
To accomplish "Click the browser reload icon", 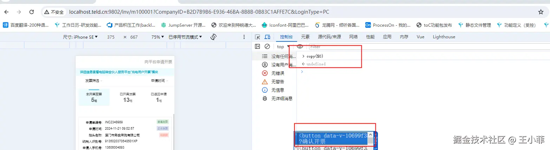I will 32,12.
